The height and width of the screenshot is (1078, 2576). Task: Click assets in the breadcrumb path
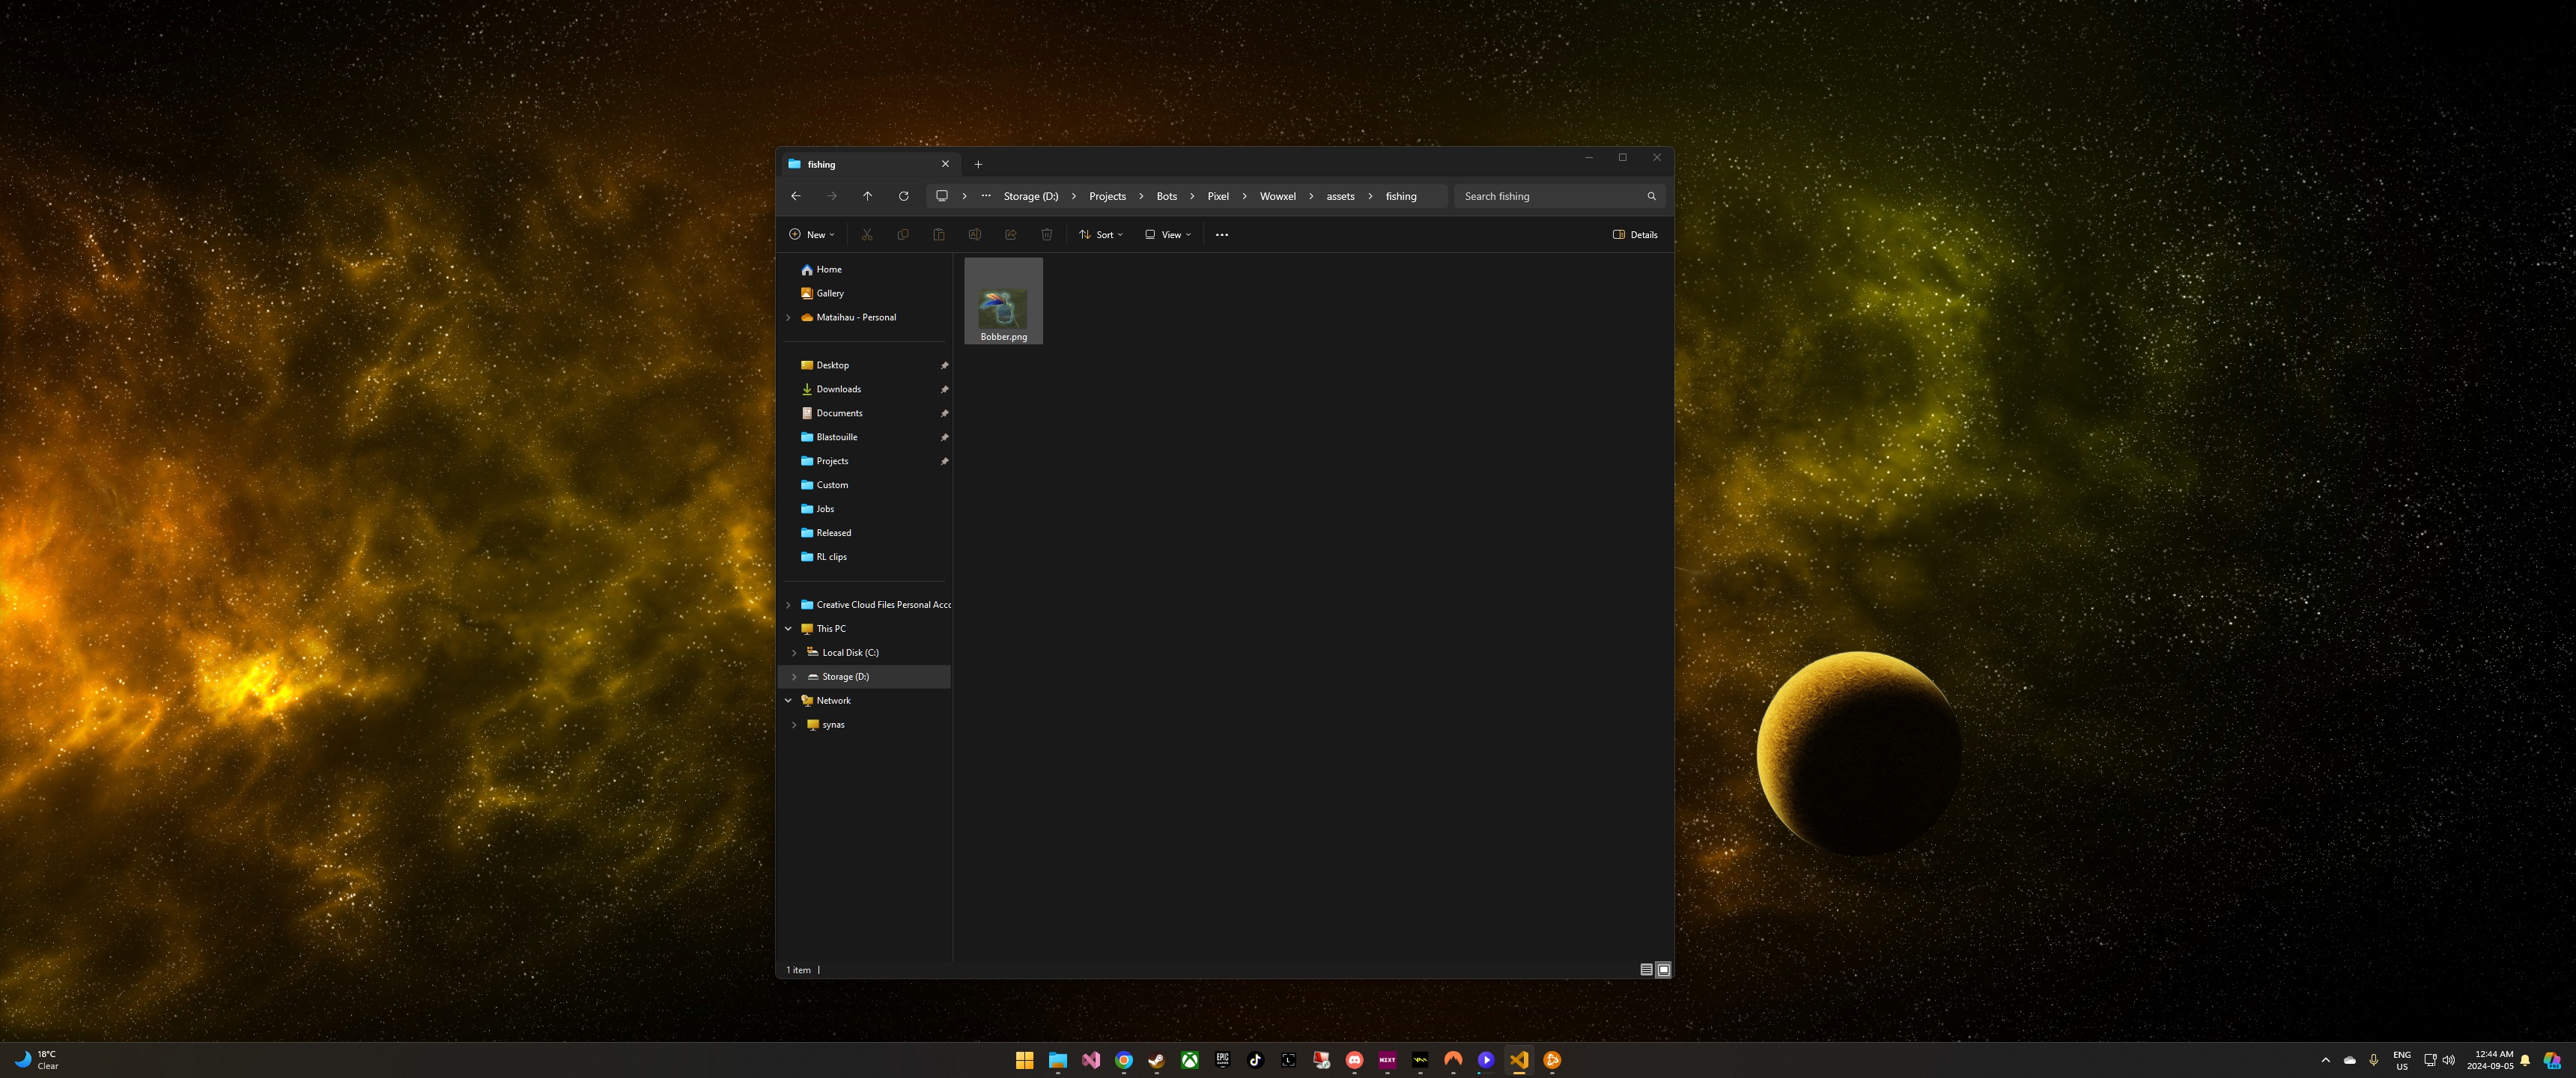click(x=1340, y=196)
